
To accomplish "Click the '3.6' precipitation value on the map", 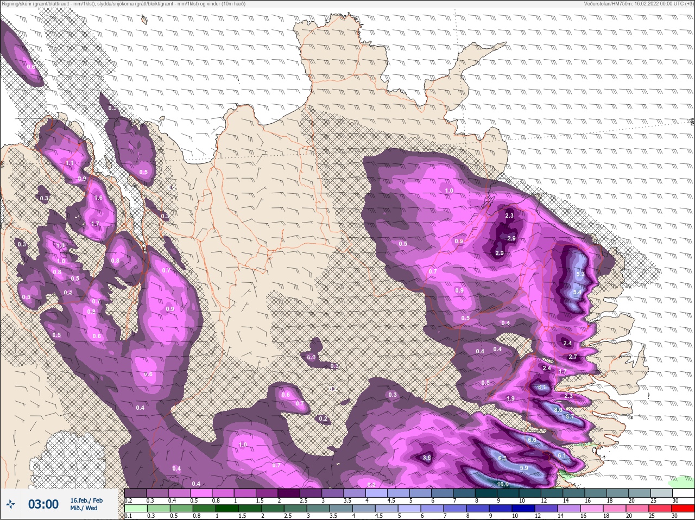I will (427, 458).
